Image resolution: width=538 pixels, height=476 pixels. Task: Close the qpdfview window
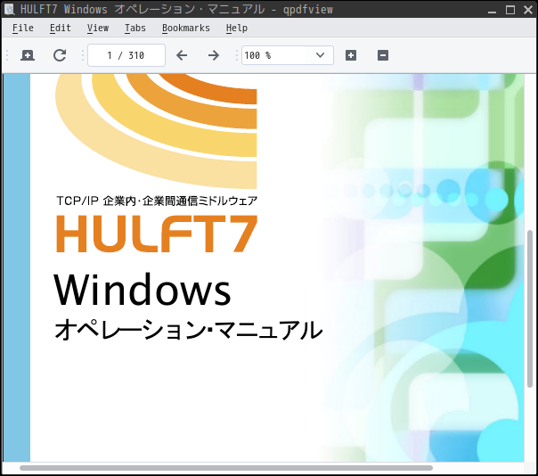pos(528,10)
